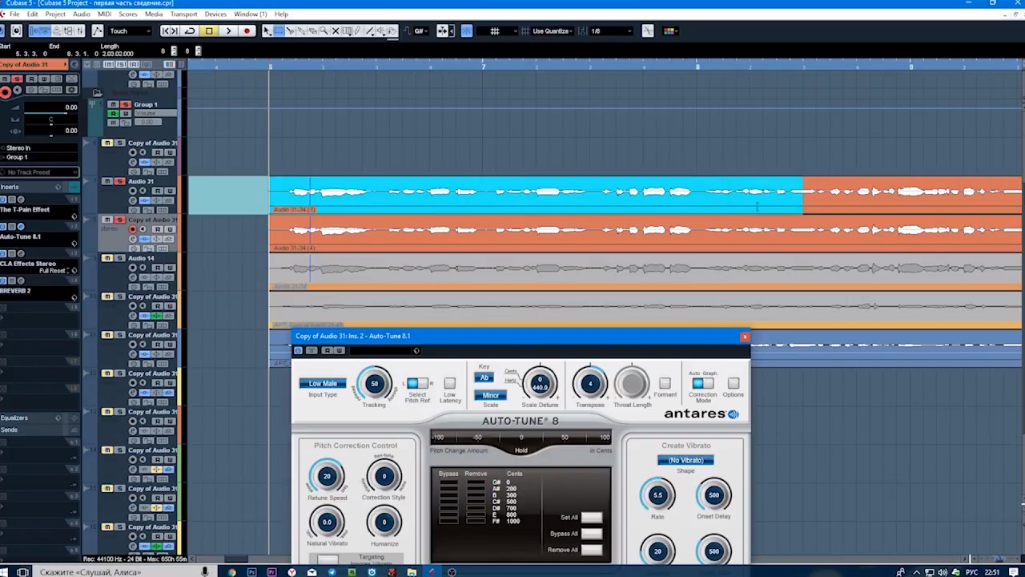
Task: Click the Retune Speed knob
Action: [327, 477]
